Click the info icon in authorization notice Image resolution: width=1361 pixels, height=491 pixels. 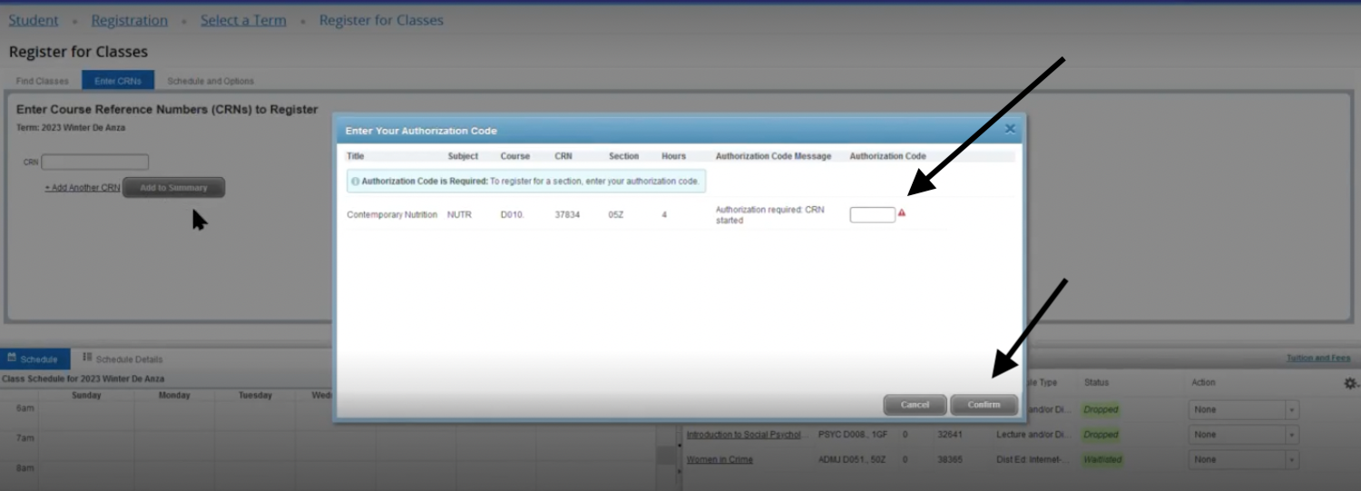tap(355, 182)
